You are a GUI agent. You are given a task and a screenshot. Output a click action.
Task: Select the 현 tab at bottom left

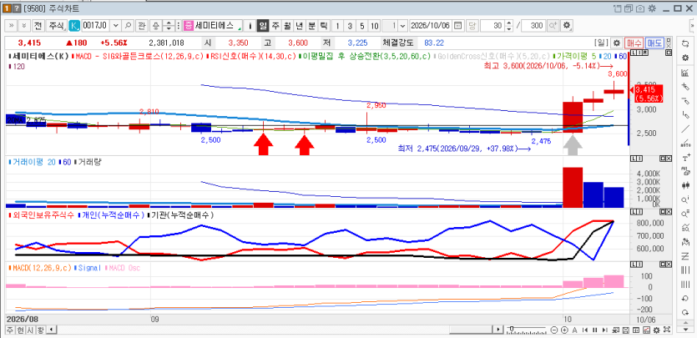[19, 330]
